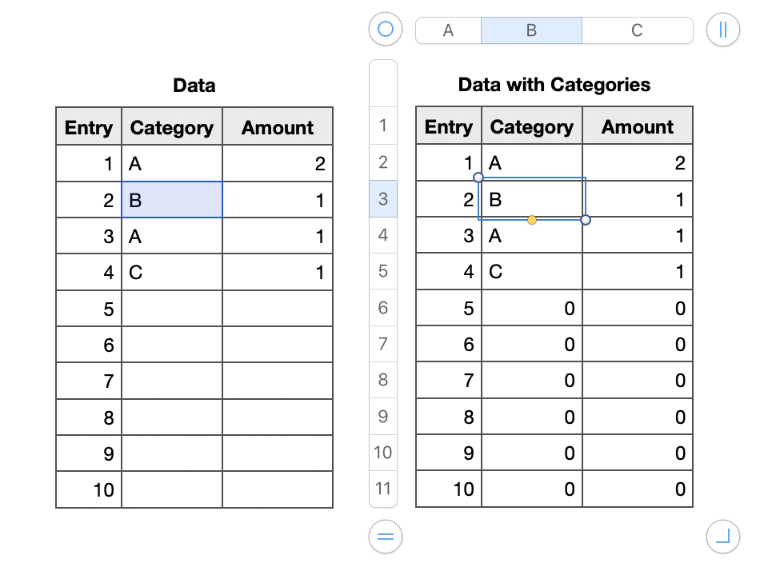Select column C header tab
This screenshot has height=579, width=760.
pos(637,30)
